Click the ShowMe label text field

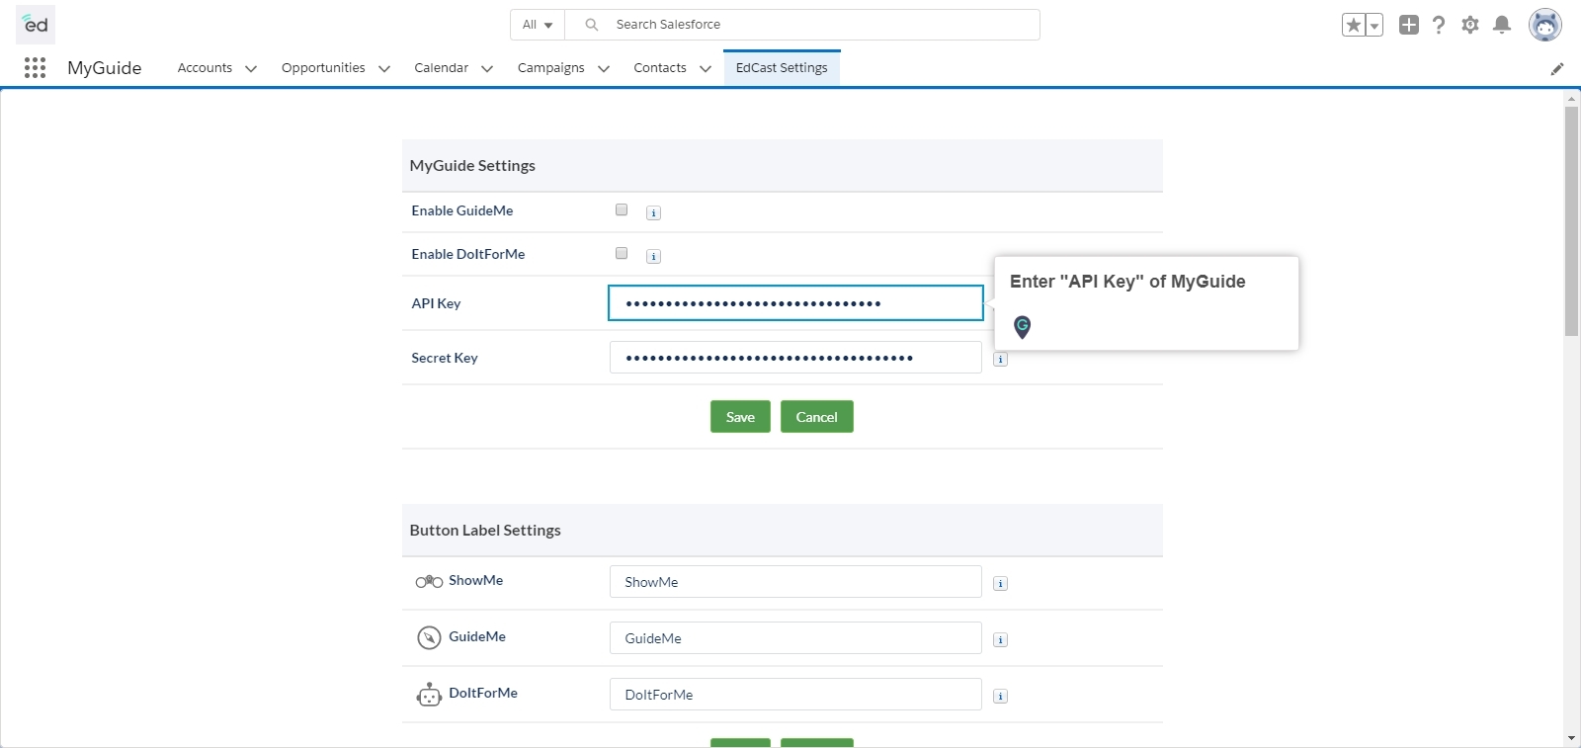pyautogui.click(x=795, y=582)
